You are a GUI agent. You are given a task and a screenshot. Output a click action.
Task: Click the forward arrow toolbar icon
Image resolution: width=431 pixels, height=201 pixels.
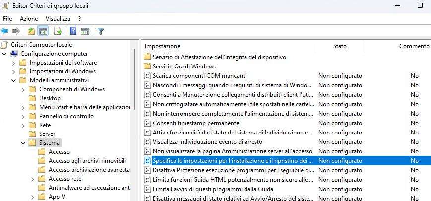(15, 31)
